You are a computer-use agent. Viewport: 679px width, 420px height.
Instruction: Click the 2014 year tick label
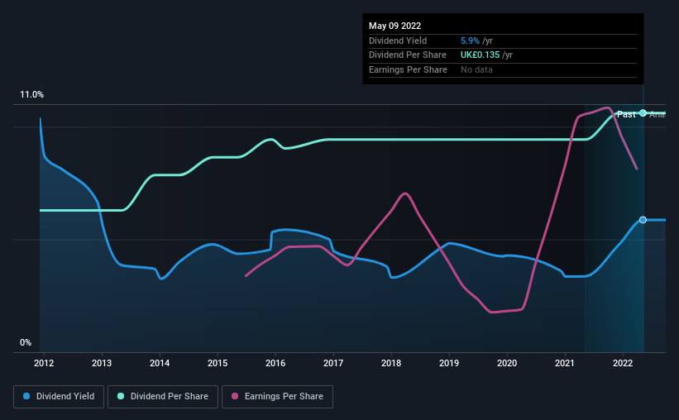click(160, 363)
